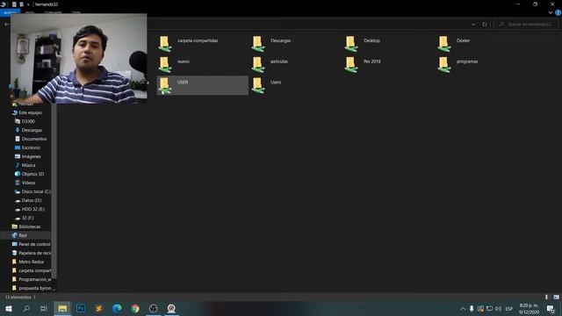Select the Users shared folder icon
The width and height of the screenshot is (562, 316).
coord(258,85)
